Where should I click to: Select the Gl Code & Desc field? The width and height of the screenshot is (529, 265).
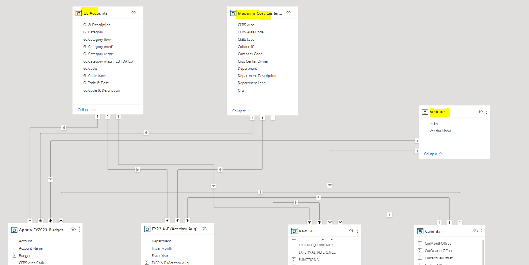(x=96, y=83)
